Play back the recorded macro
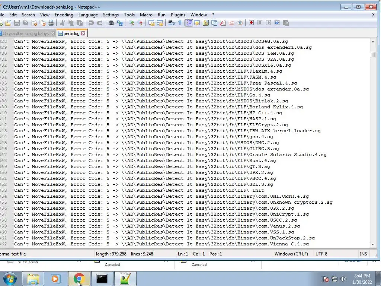 (269, 23)
